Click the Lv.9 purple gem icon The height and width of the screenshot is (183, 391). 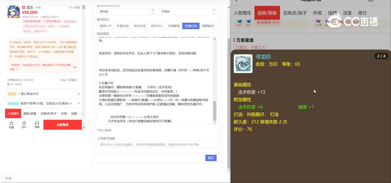318,21
